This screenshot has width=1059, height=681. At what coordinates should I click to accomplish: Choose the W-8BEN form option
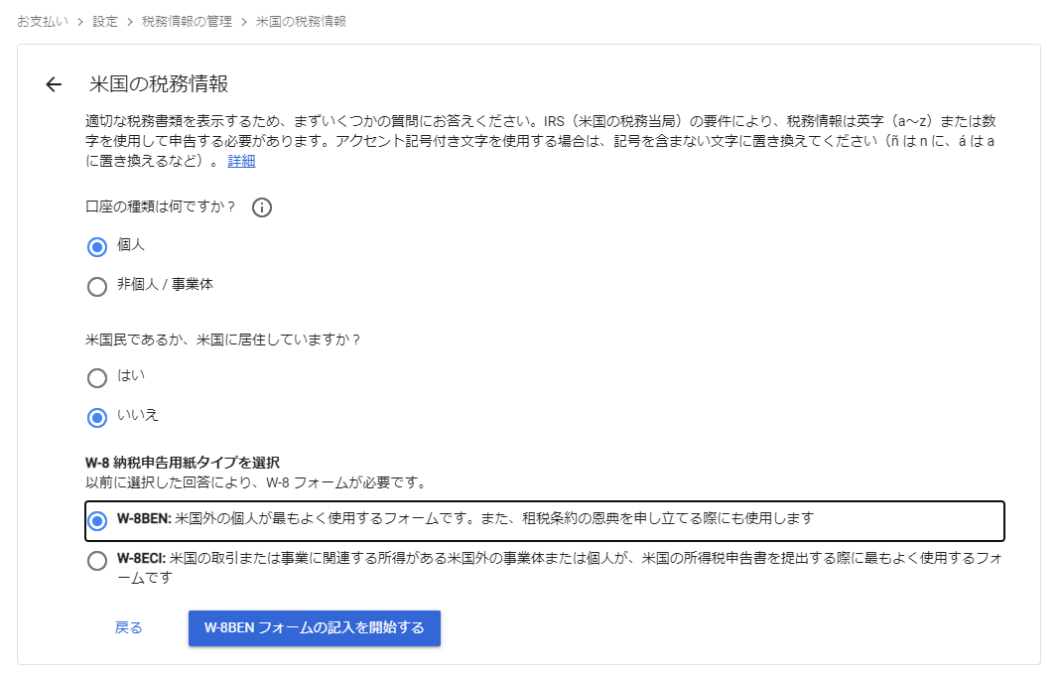click(97, 520)
